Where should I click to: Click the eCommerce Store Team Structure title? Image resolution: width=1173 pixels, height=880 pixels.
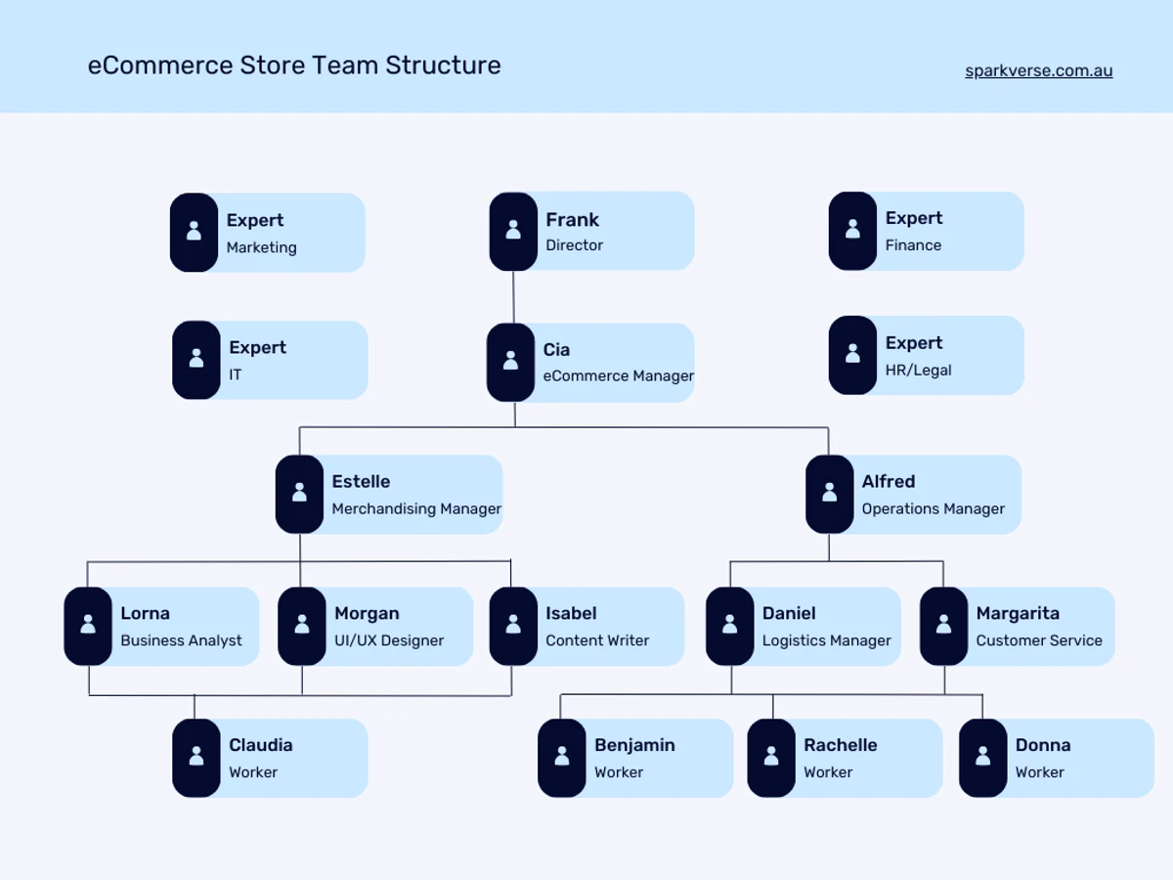(294, 66)
